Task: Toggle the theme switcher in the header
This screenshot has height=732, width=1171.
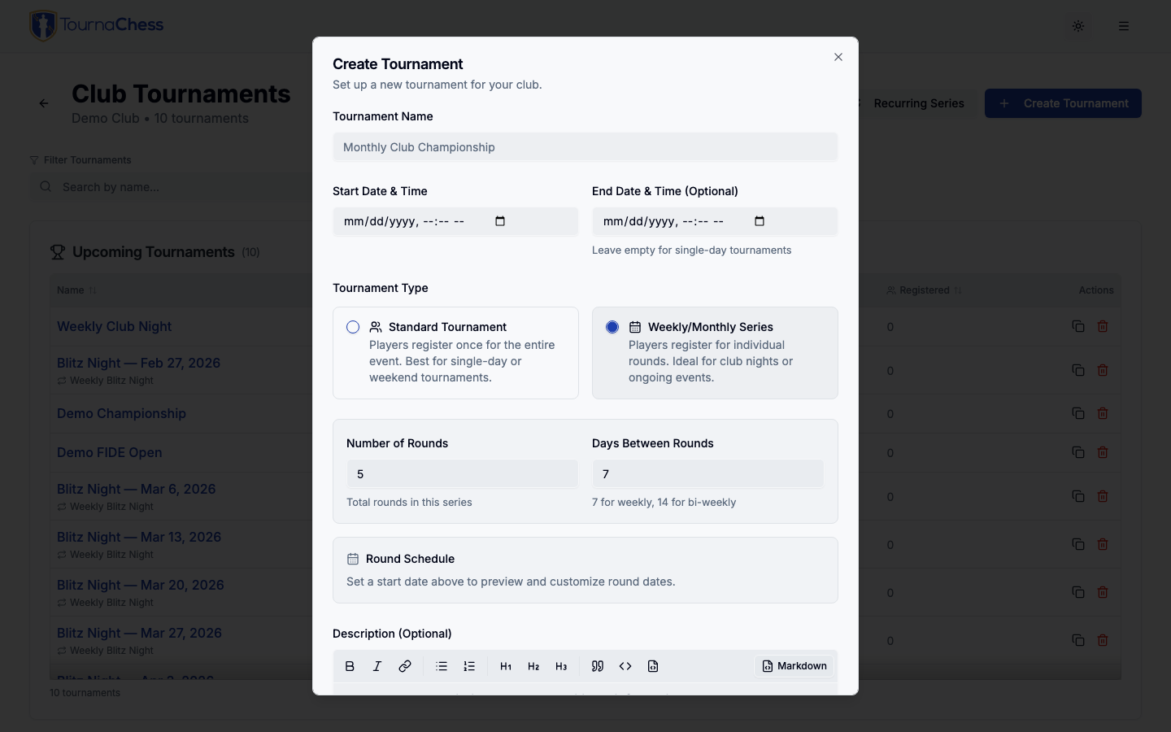Action: point(1078,26)
